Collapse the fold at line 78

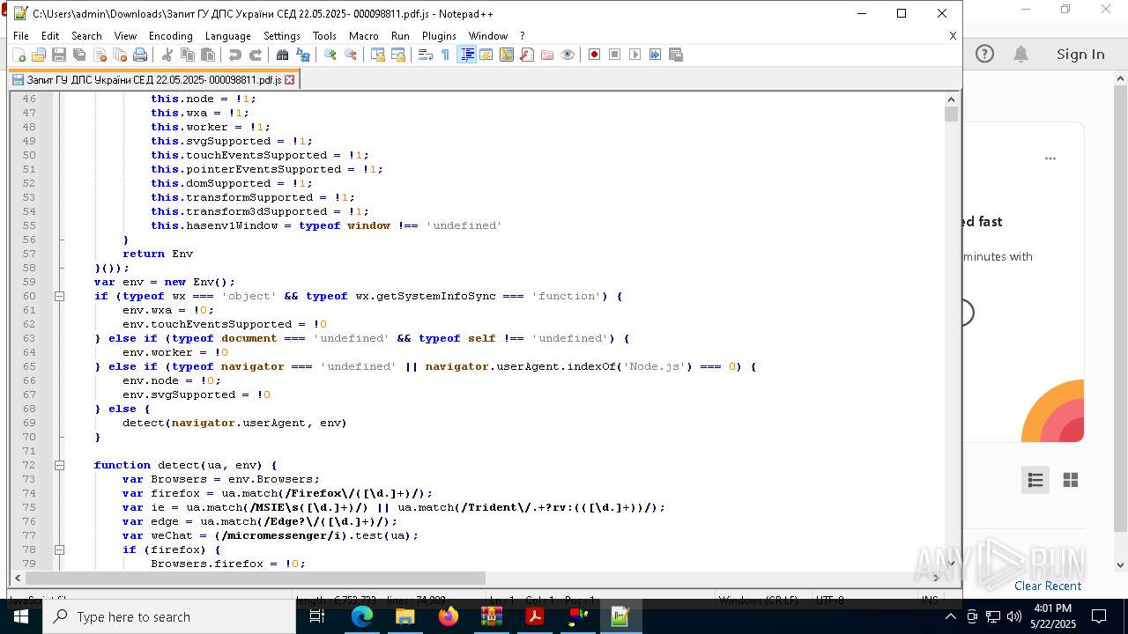[x=59, y=549]
